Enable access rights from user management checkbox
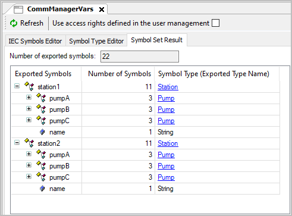This screenshot has height=216, width=292. tap(215, 23)
